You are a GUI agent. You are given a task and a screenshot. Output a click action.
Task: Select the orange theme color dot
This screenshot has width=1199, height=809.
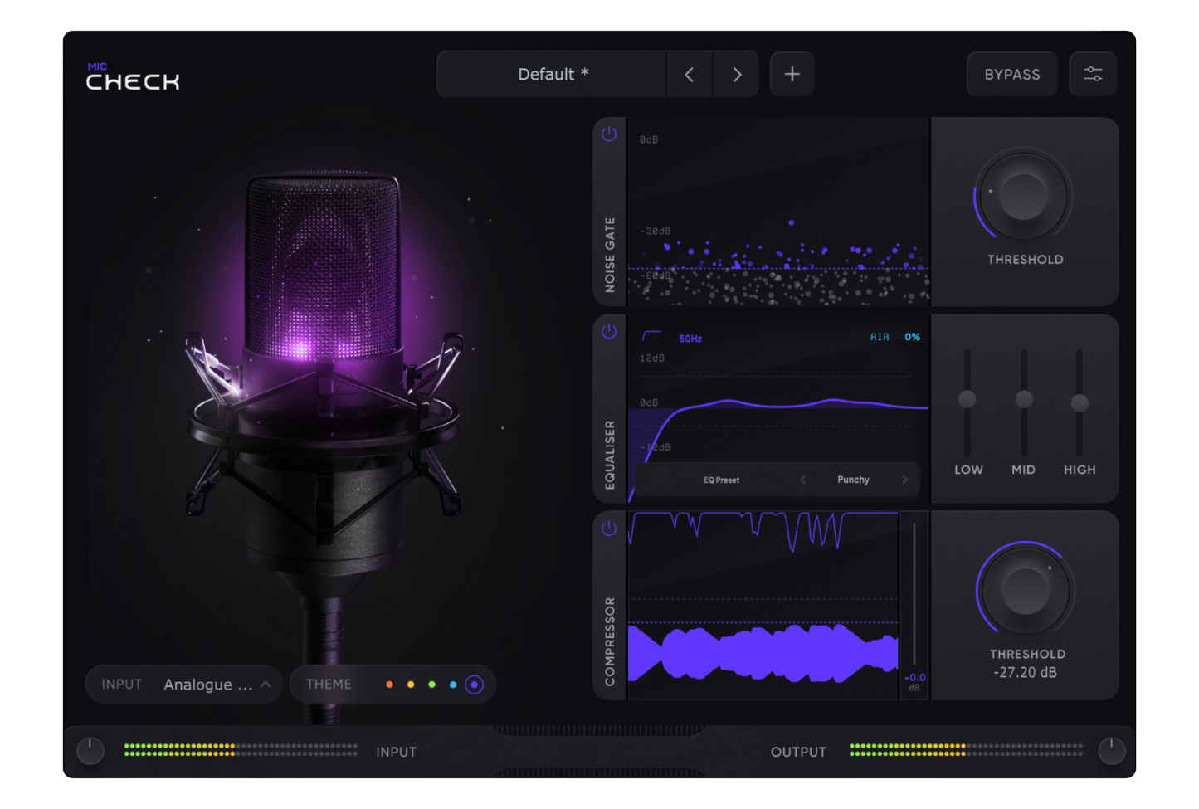[390, 685]
